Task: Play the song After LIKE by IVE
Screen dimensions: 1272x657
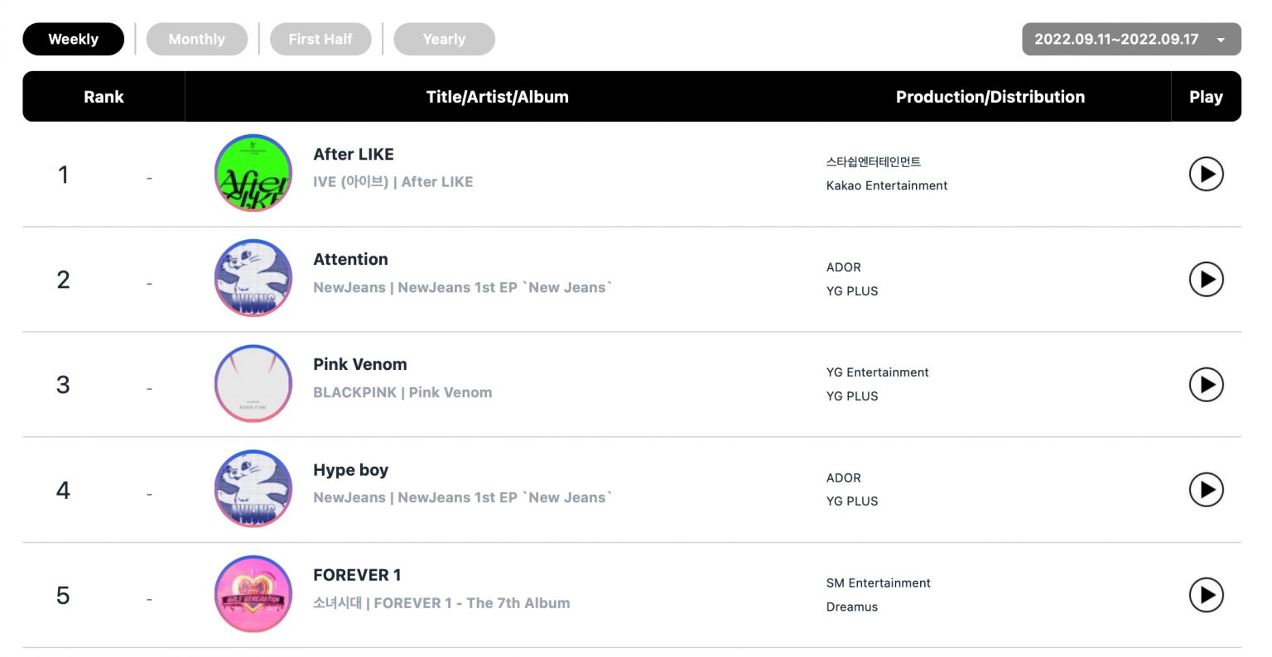Action: click(1206, 175)
